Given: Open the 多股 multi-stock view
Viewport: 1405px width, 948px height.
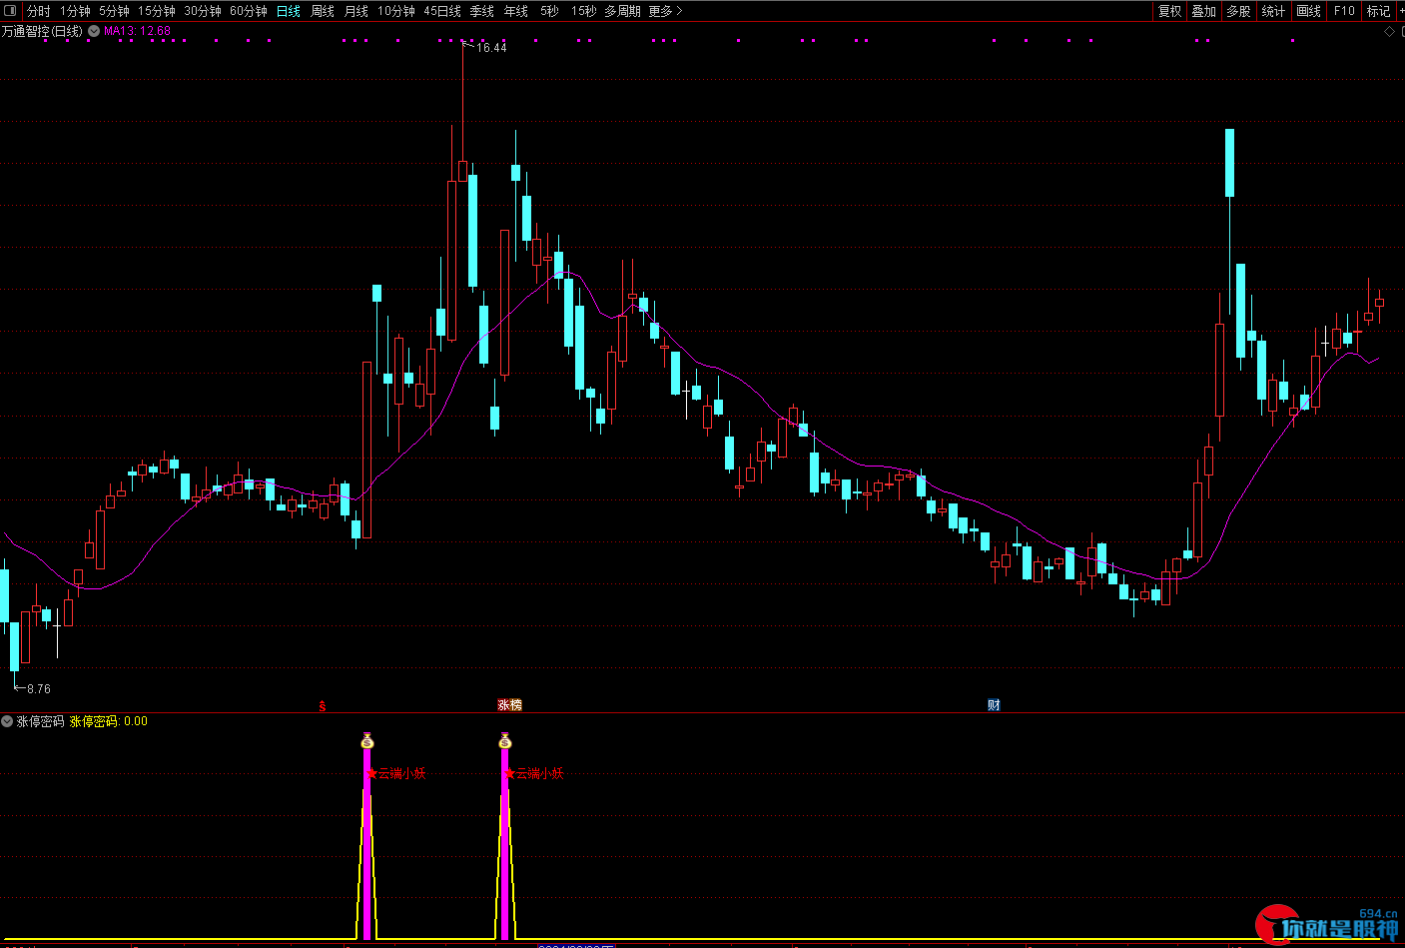Looking at the screenshot, I should (x=1238, y=11).
